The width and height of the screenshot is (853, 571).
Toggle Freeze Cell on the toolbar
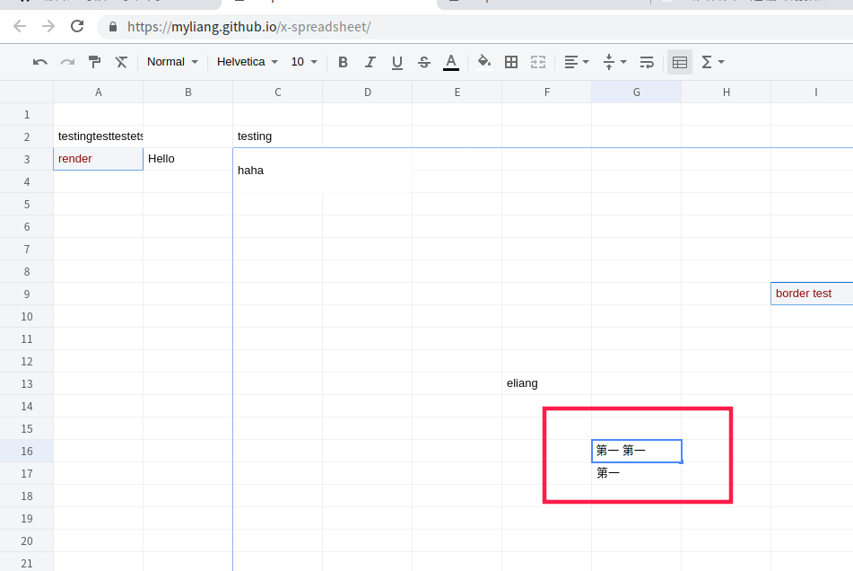click(x=679, y=62)
